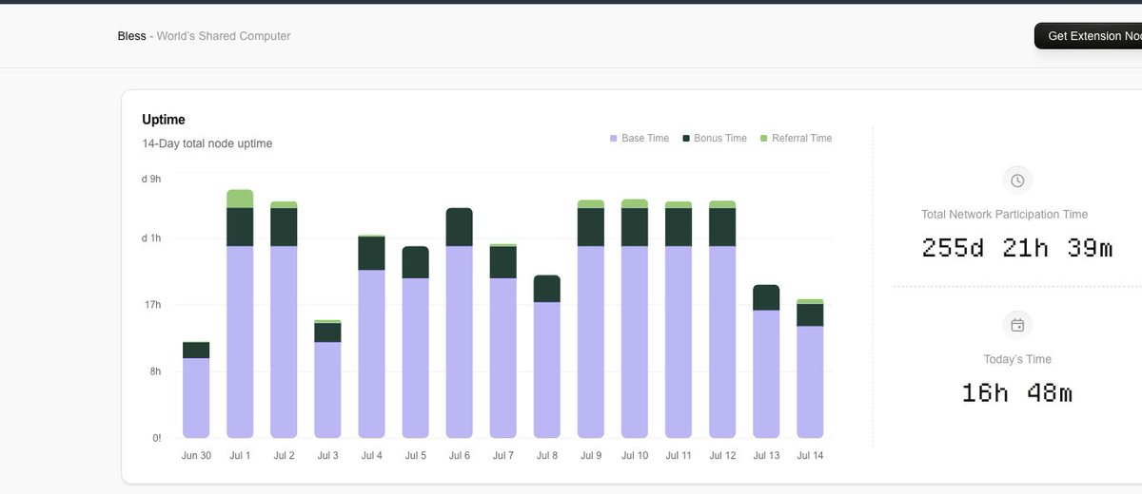Select the Jul 1 bar in chart

tap(240, 313)
